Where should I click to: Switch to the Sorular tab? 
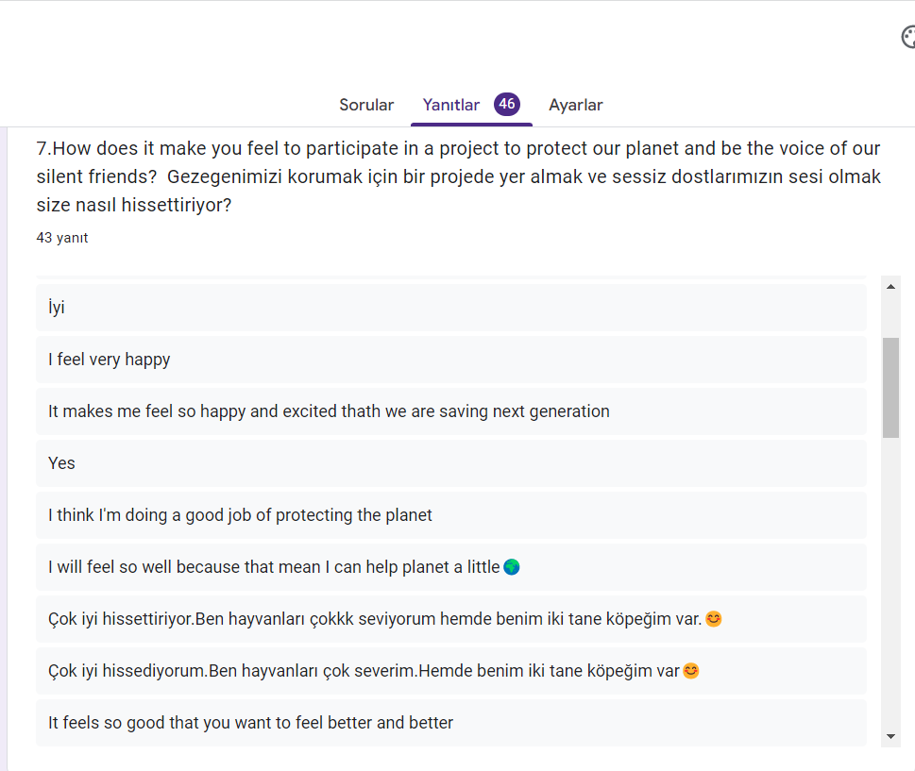(x=366, y=105)
